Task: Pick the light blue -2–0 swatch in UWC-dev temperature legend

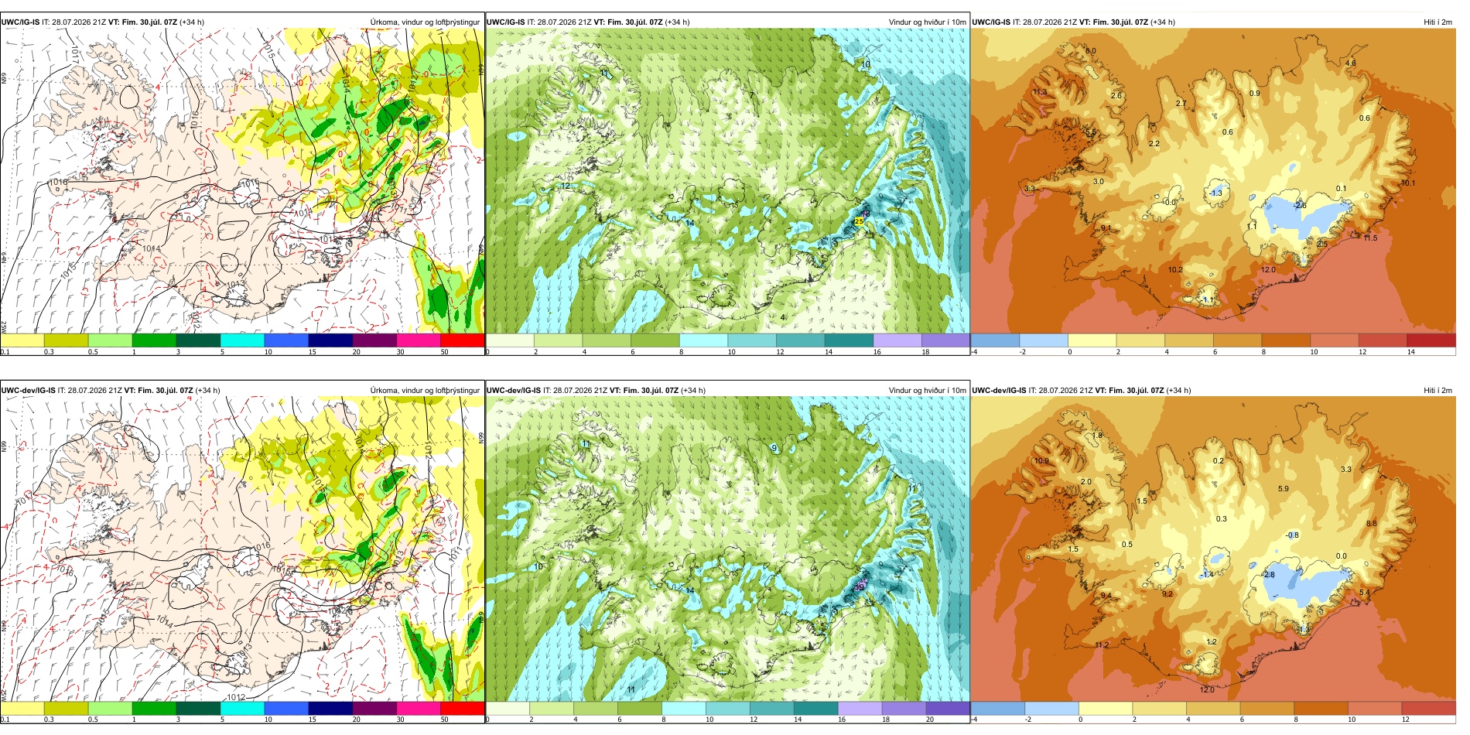Action: click(1051, 709)
